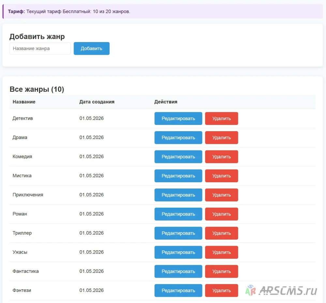Click the Детектив row date 01.05.2026
This screenshot has width=326, height=303.
point(92,118)
